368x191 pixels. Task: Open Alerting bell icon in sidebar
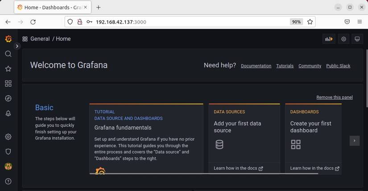[8, 113]
